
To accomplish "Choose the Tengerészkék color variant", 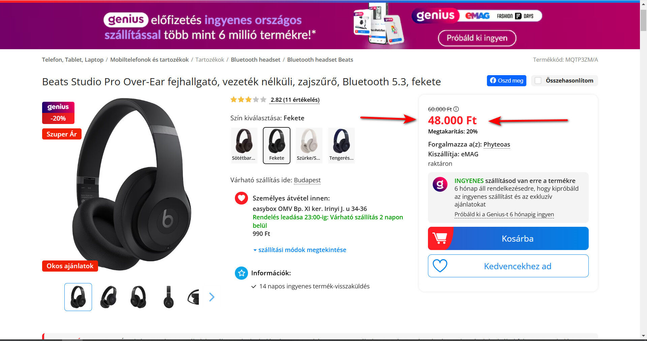I will (341, 145).
